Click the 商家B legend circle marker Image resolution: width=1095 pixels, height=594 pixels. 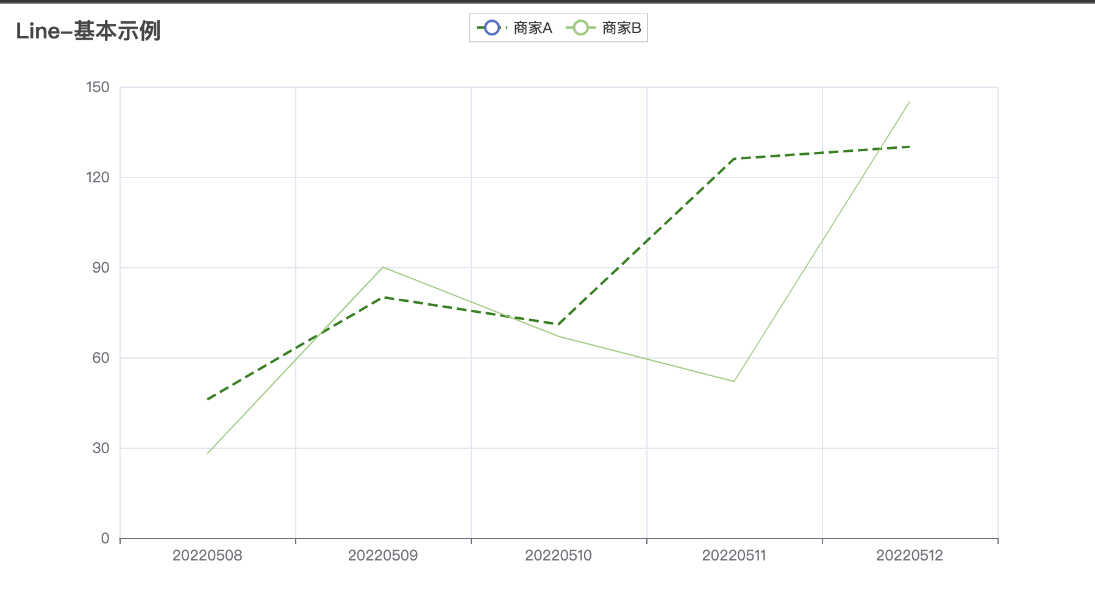(580, 27)
